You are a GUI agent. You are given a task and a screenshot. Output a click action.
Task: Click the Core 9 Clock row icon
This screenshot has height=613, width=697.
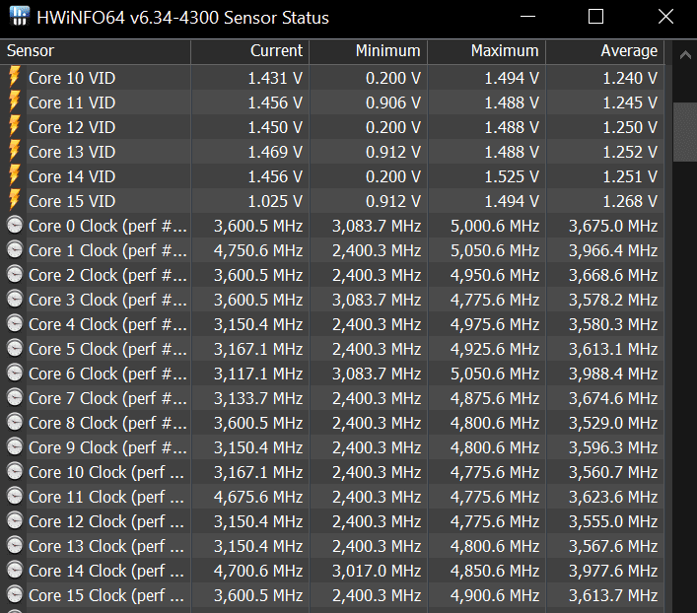pyautogui.click(x=15, y=447)
